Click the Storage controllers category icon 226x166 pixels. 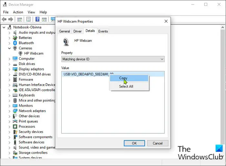point(15,152)
